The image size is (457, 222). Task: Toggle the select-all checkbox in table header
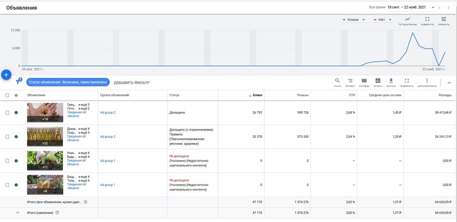[7, 95]
